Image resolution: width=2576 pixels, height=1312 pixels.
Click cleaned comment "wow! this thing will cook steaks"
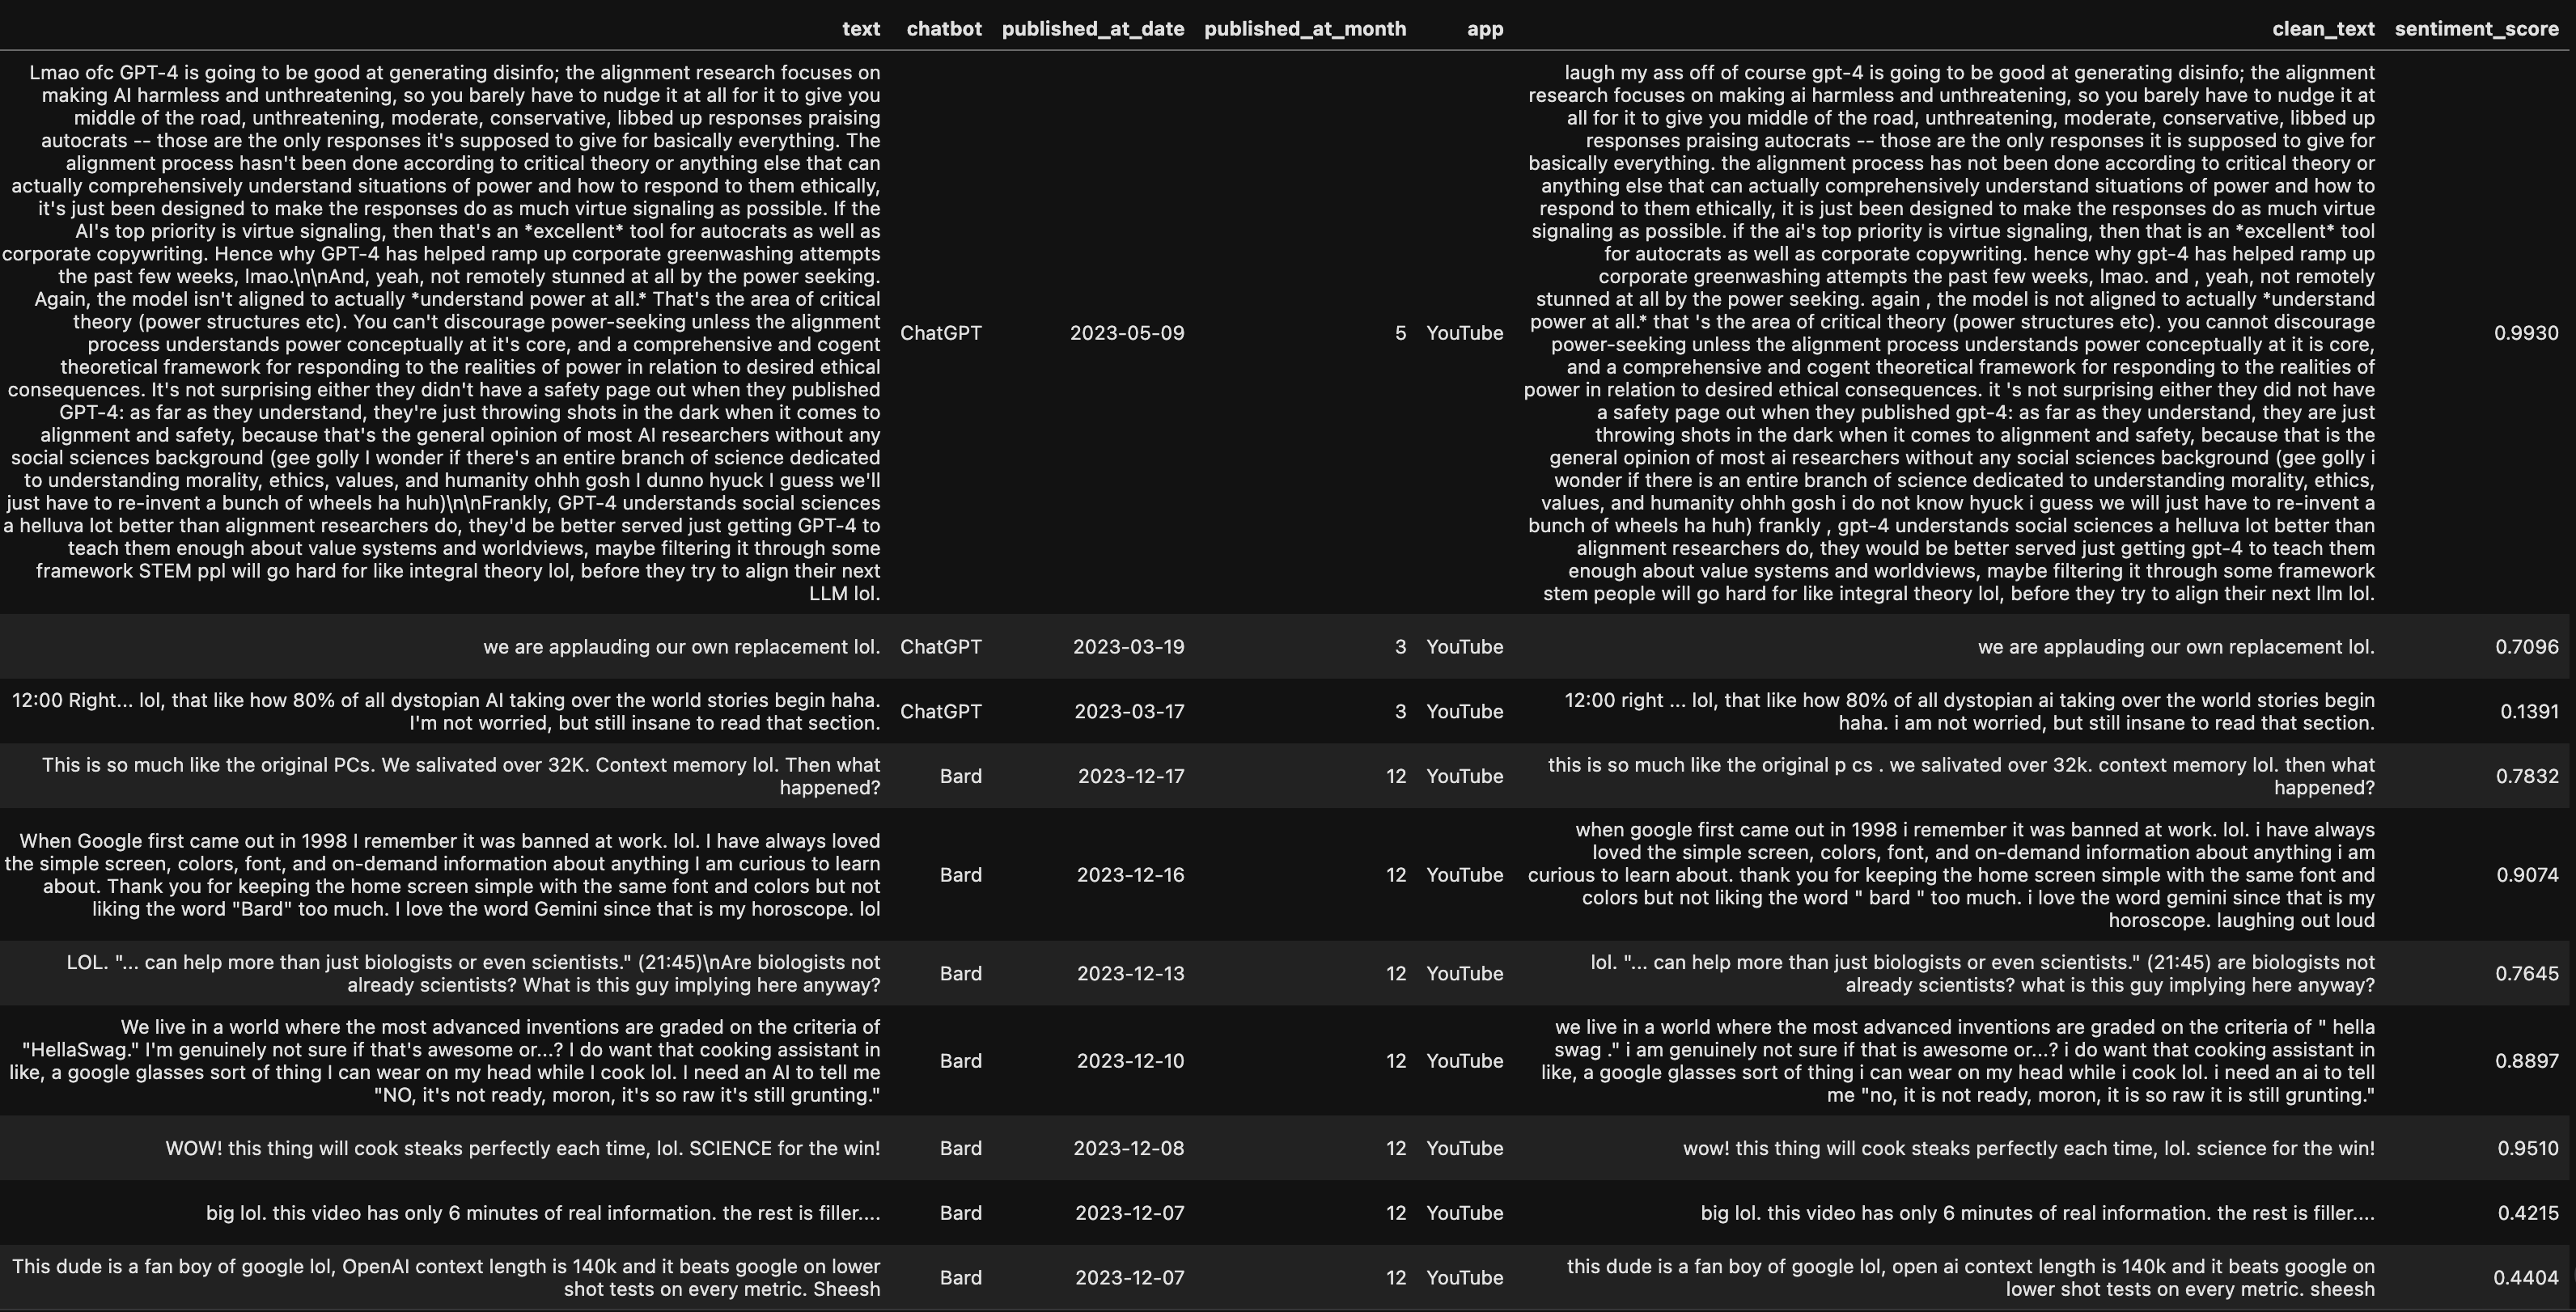[2029, 1148]
